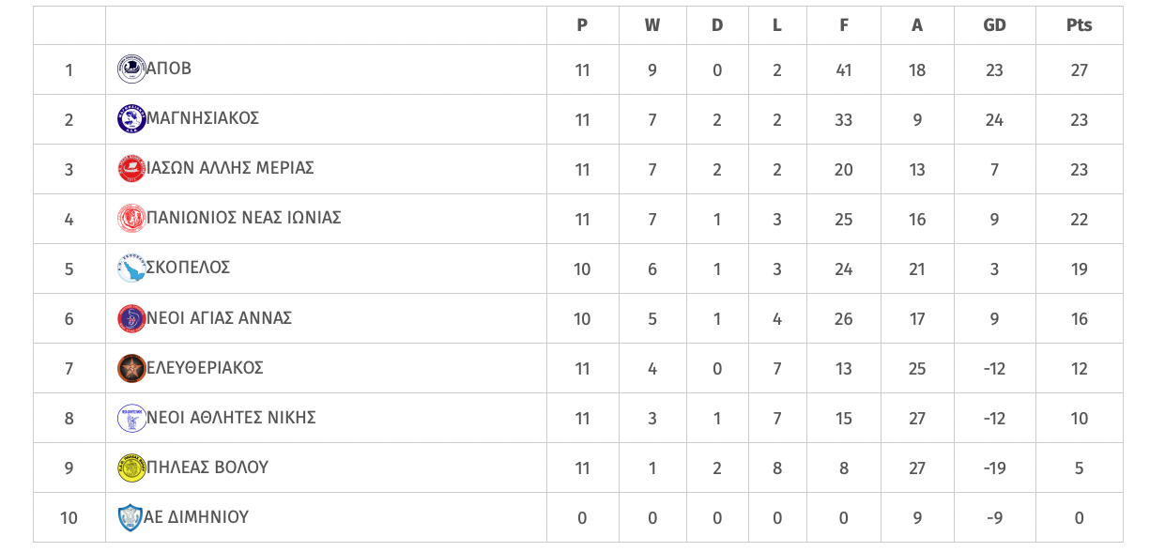Click the P played column header

(x=582, y=25)
